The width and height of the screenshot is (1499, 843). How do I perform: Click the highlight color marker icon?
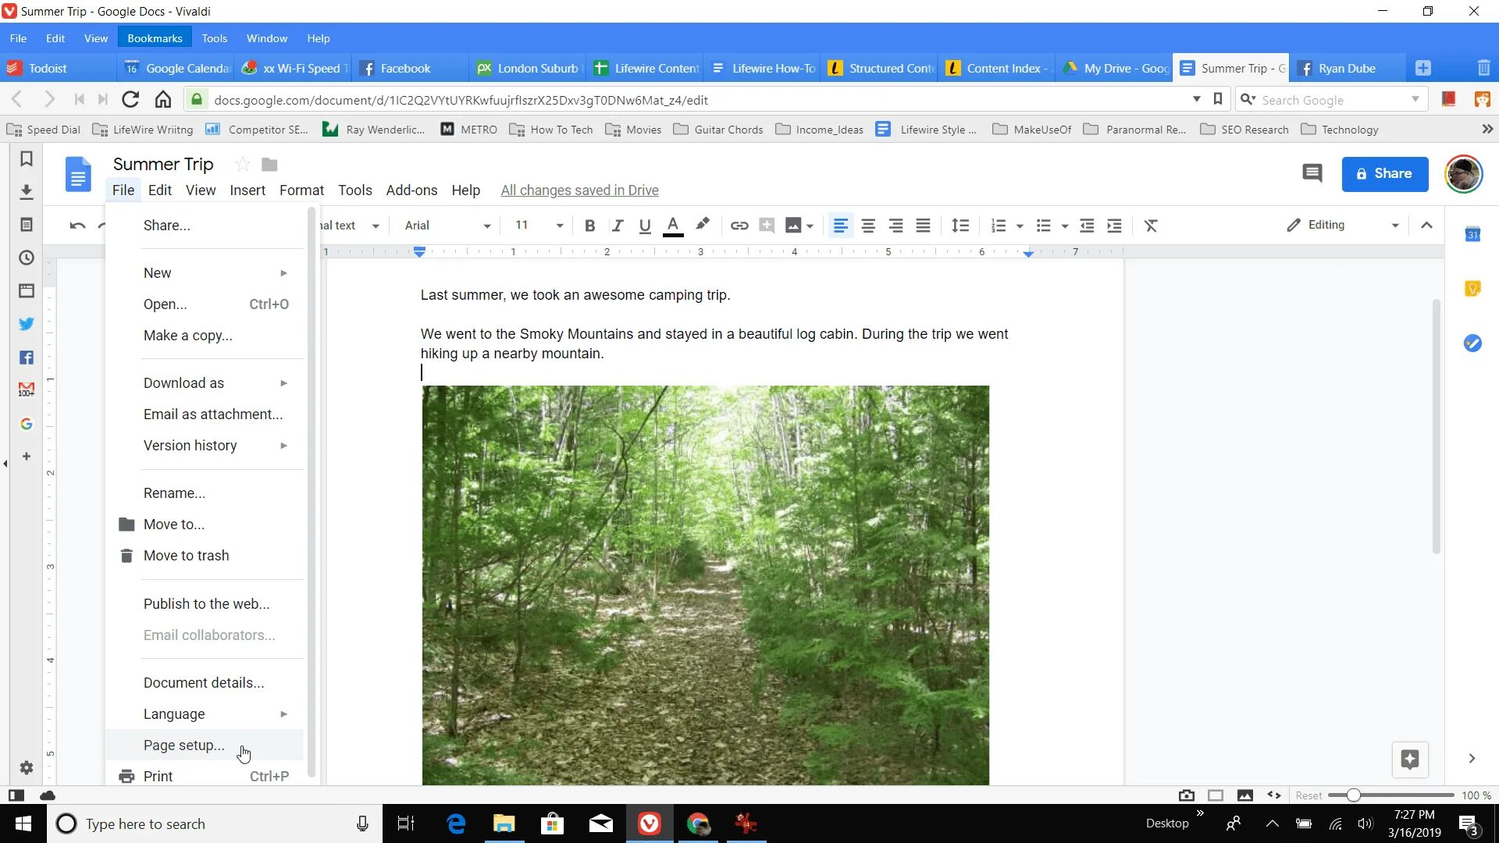point(703,225)
